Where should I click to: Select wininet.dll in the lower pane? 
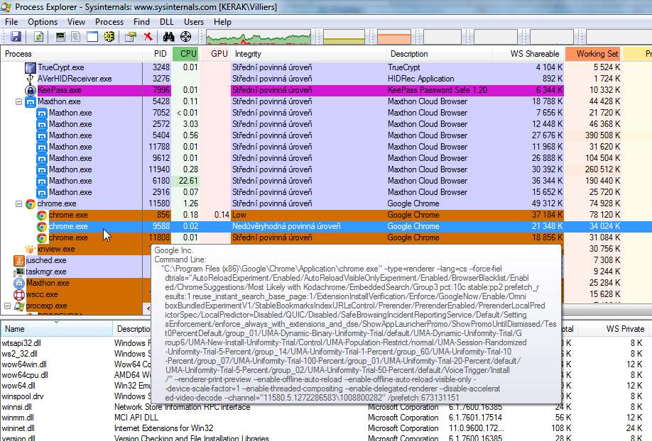click(x=18, y=428)
